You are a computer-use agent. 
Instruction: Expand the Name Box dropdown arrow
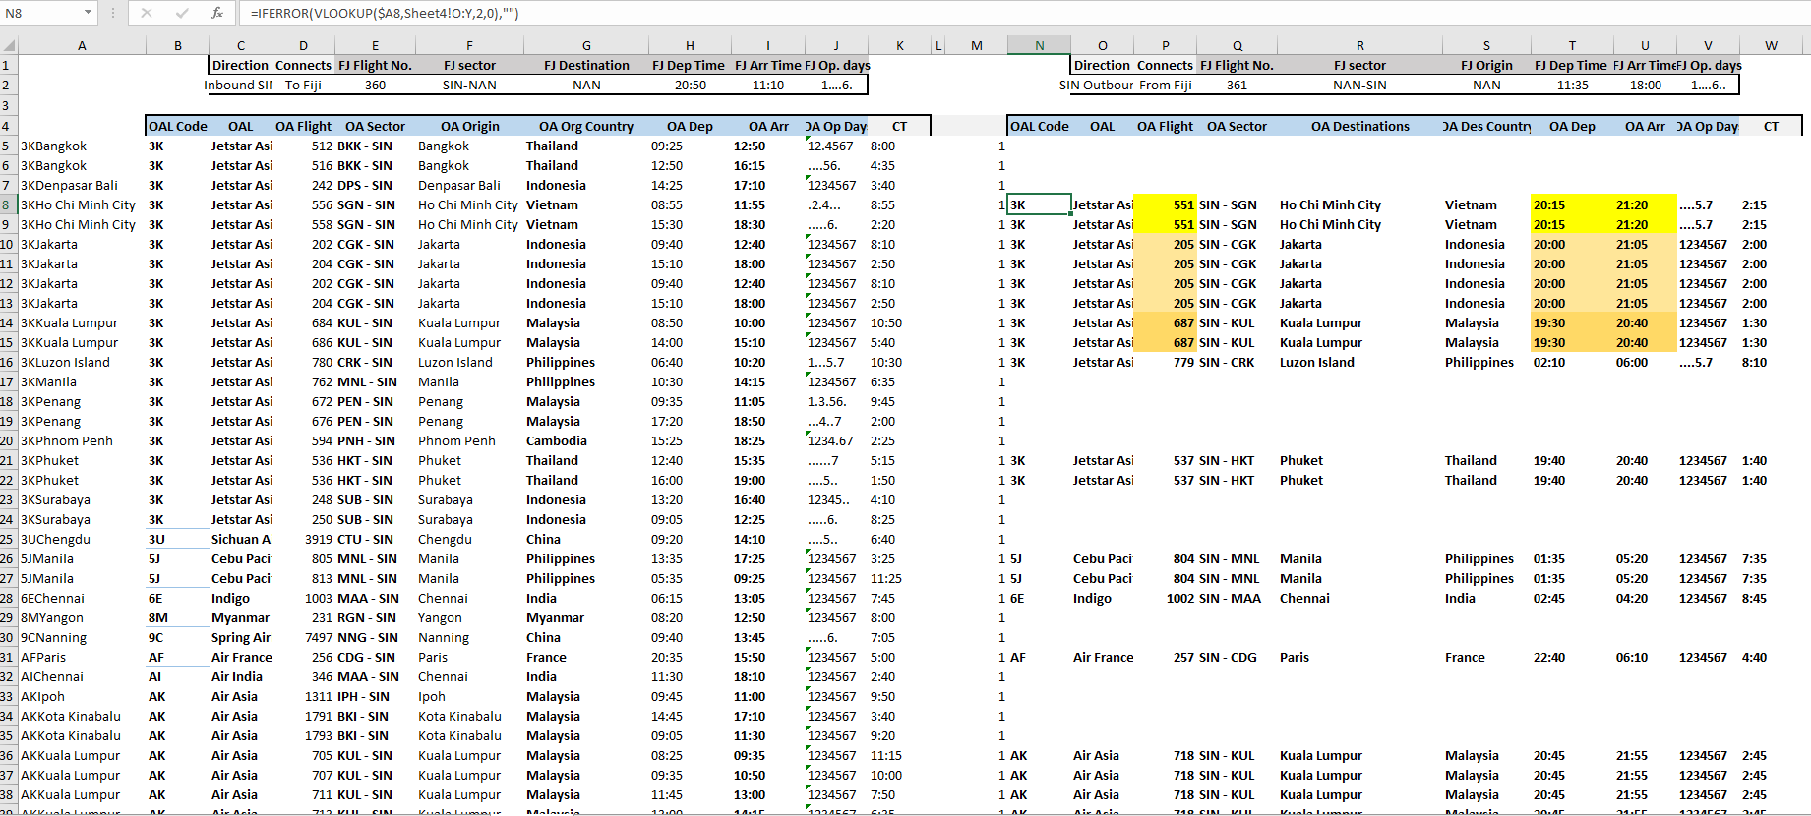(88, 13)
